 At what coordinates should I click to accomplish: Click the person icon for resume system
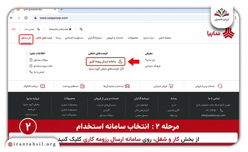pyautogui.click(x=120, y=62)
